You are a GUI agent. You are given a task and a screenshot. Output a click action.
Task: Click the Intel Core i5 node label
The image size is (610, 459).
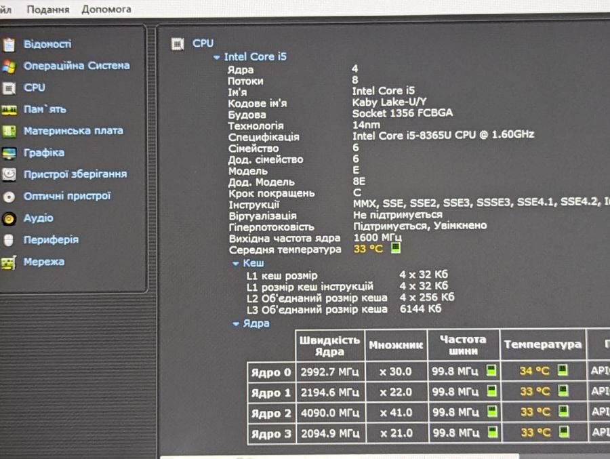(256, 57)
